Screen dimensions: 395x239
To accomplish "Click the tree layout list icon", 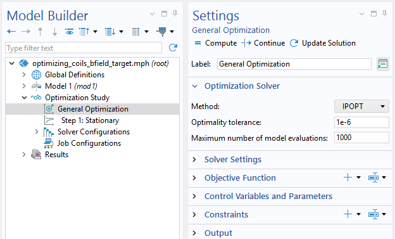I will pyautogui.click(x=135, y=32).
